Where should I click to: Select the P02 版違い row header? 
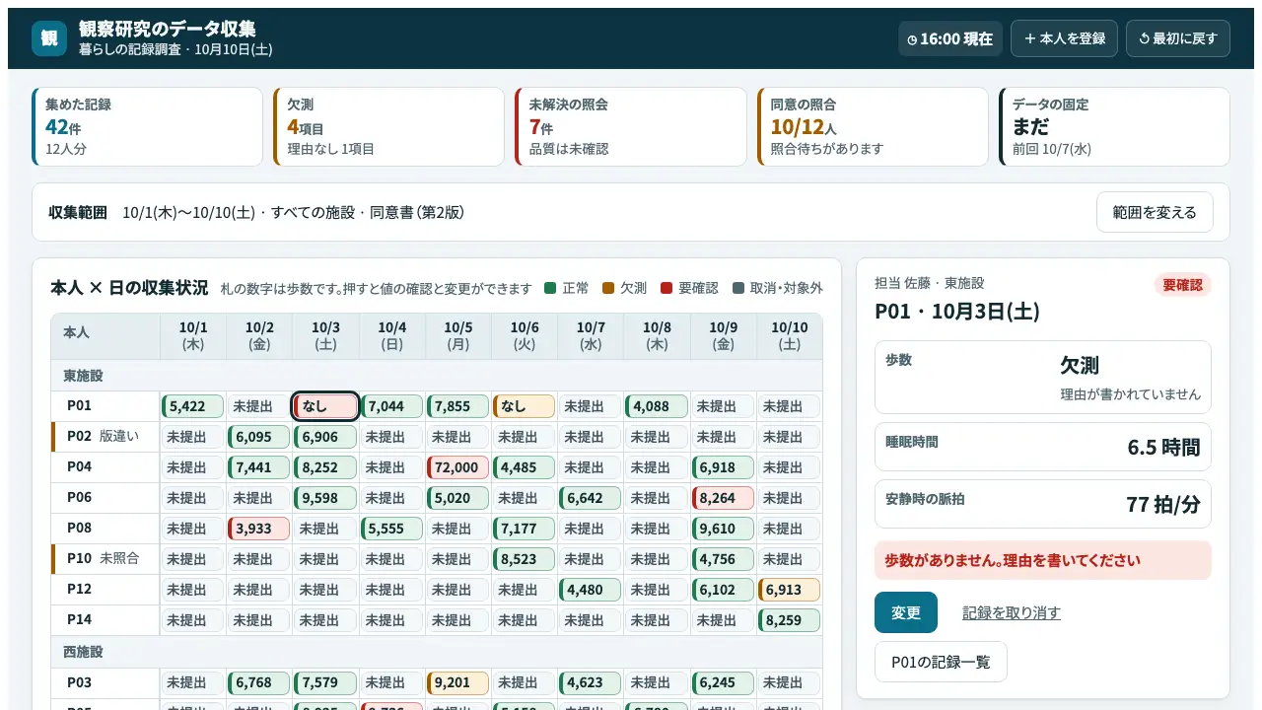105,437
